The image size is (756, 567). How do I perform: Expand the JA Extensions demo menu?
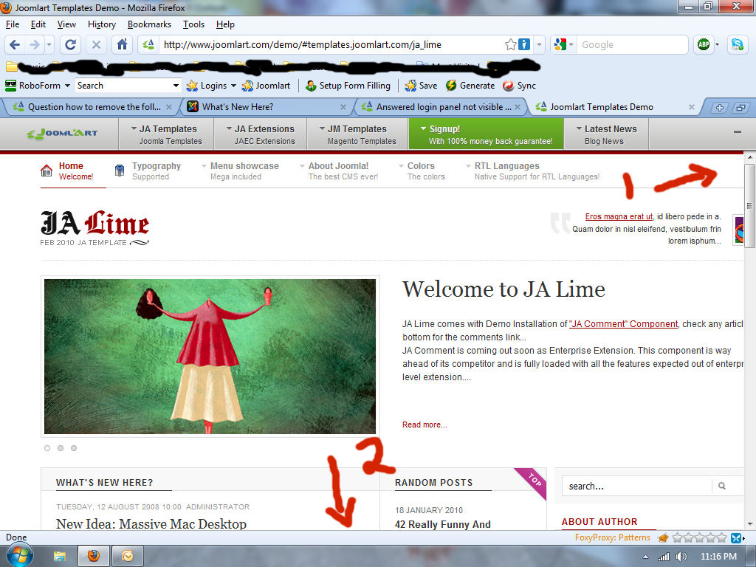(261, 134)
